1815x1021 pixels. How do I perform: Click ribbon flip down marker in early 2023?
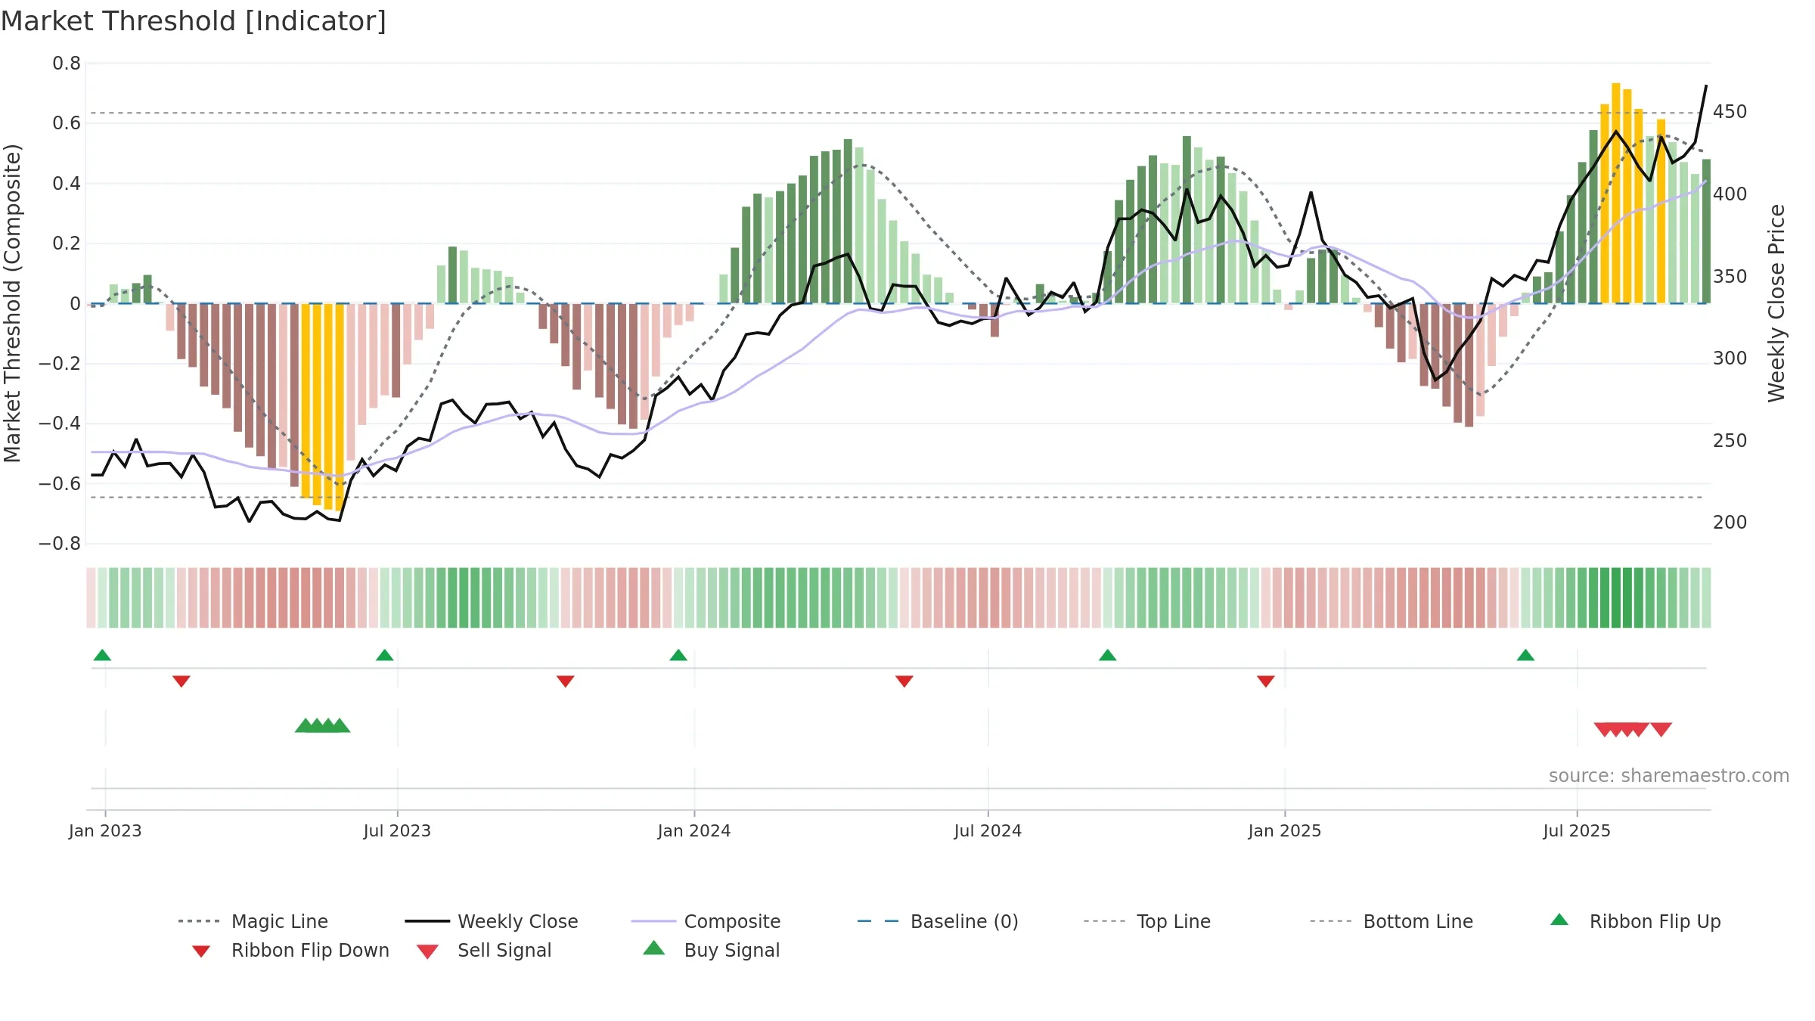click(x=181, y=681)
